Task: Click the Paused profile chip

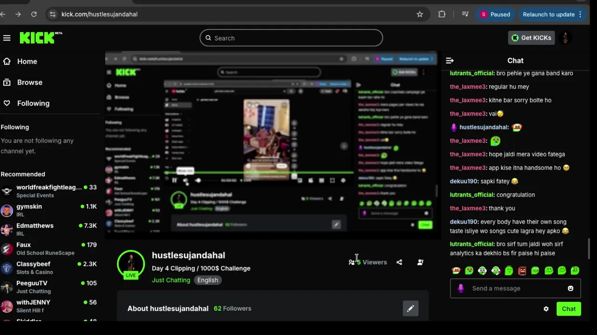Action: (495, 14)
